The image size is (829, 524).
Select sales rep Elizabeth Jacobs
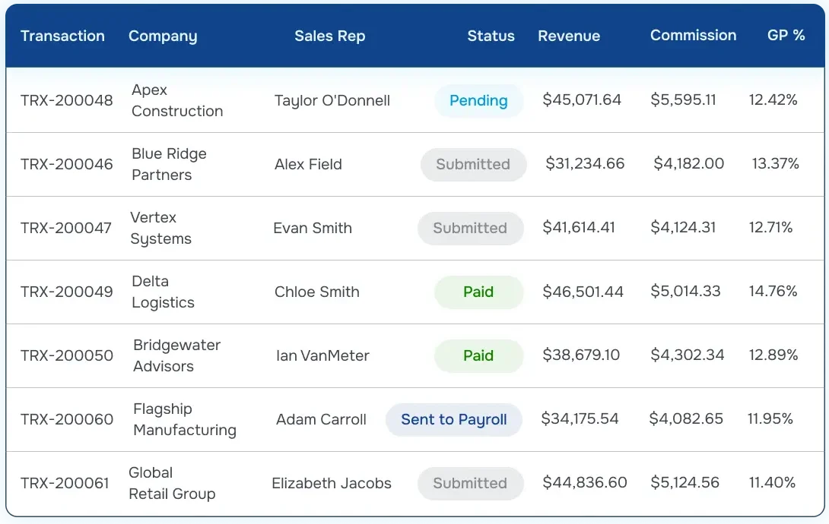click(332, 483)
